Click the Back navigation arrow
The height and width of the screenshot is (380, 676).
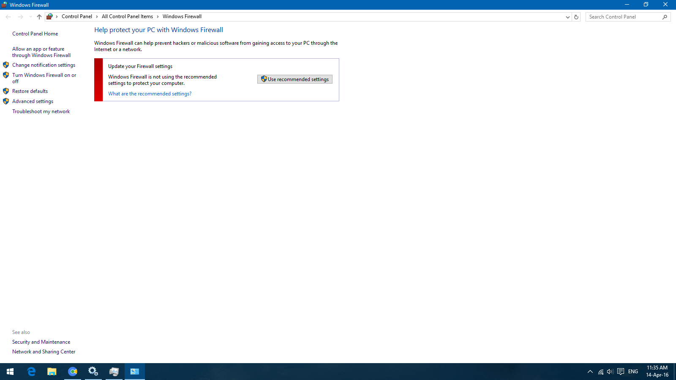8,17
